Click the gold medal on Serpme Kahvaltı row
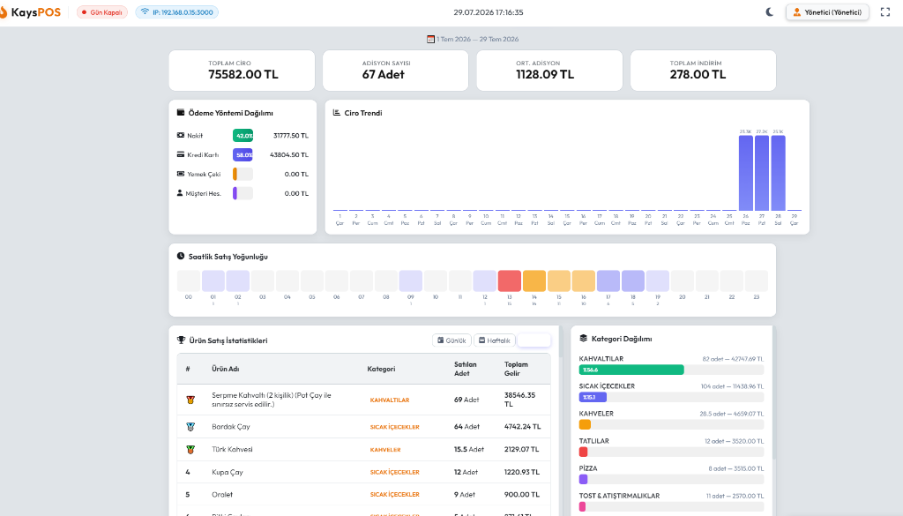This screenshot has width=903, height=516. point(190,400)
